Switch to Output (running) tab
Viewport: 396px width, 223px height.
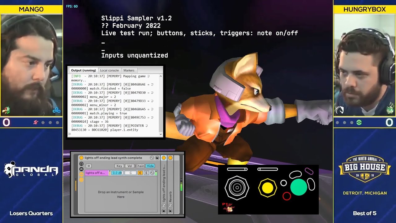(84, 70)
